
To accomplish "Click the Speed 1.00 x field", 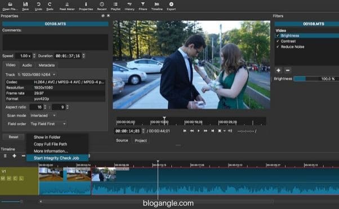I will point(24,56).
